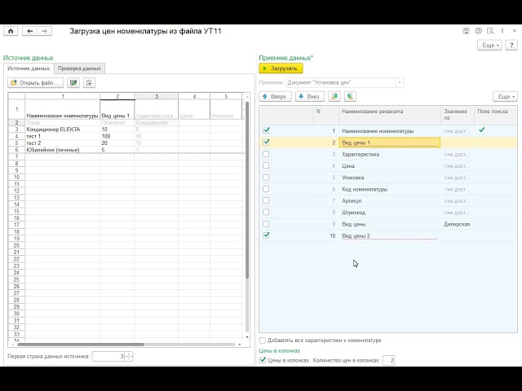Check Добавлять все характеристики к номенклатуре
The image size is (522, 391).
263,340
